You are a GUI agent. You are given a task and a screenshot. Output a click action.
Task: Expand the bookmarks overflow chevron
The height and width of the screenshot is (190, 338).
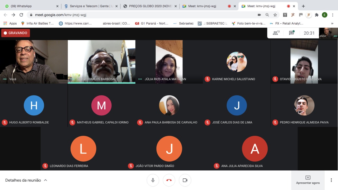click(332, 24)
